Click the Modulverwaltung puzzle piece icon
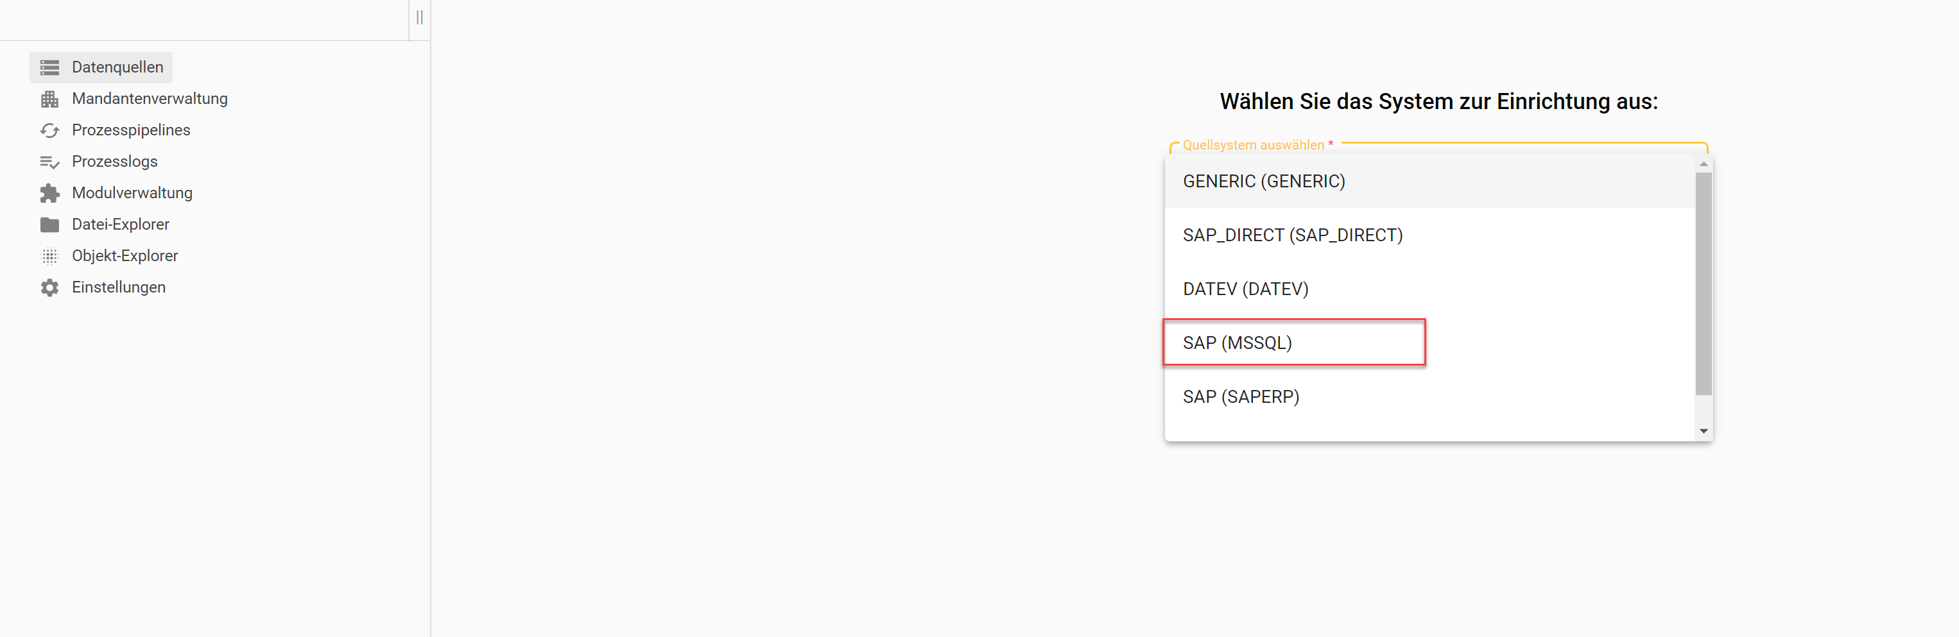Viewport: 1959px width, 637px height. tap(49, 193)
